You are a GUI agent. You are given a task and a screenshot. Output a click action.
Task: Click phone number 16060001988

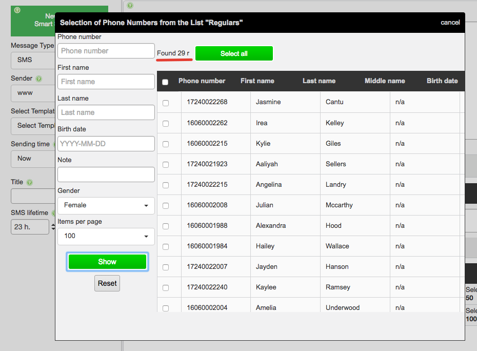coord(207,226)
